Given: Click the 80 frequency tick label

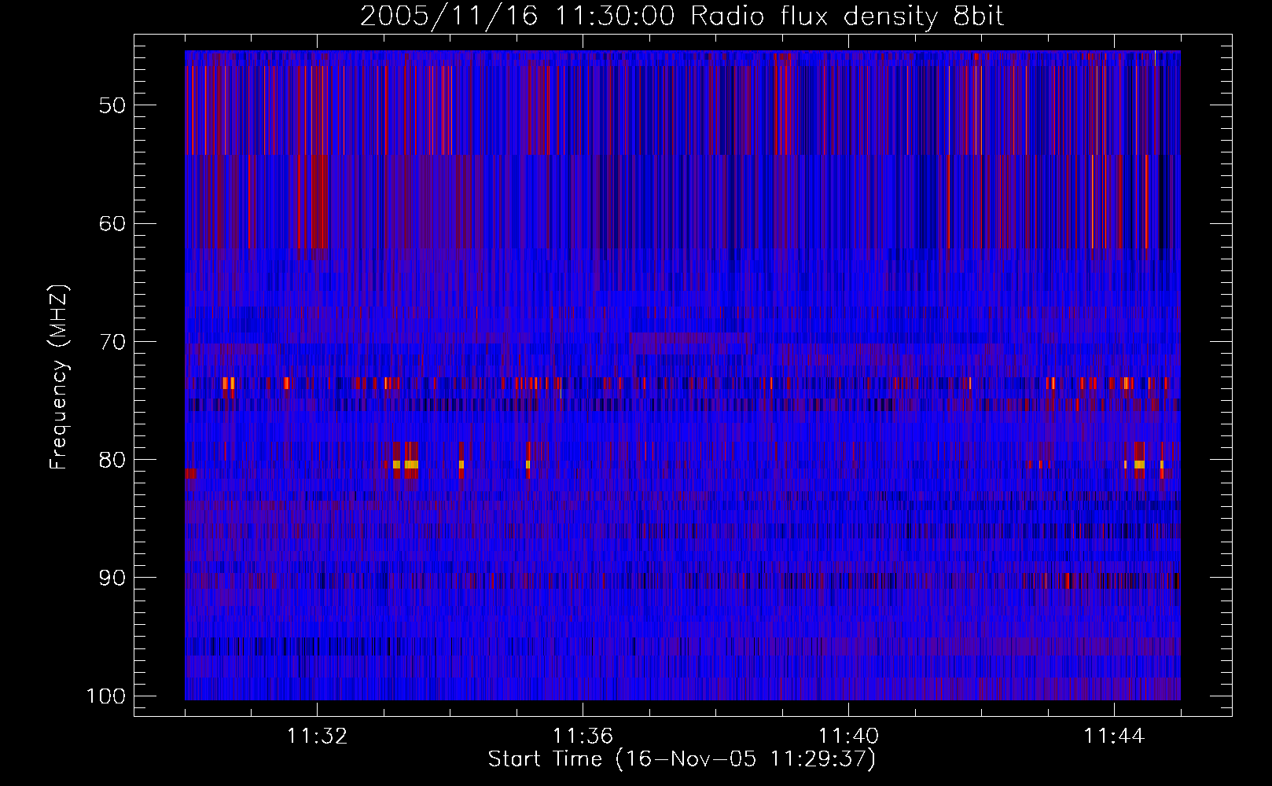Looking at the screenshot, I should tap(112, 460).
